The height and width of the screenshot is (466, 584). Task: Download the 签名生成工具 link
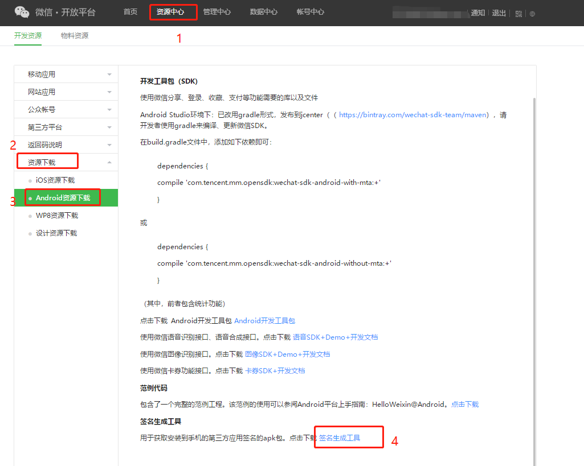pyautogui.click(x=340, y=438)
